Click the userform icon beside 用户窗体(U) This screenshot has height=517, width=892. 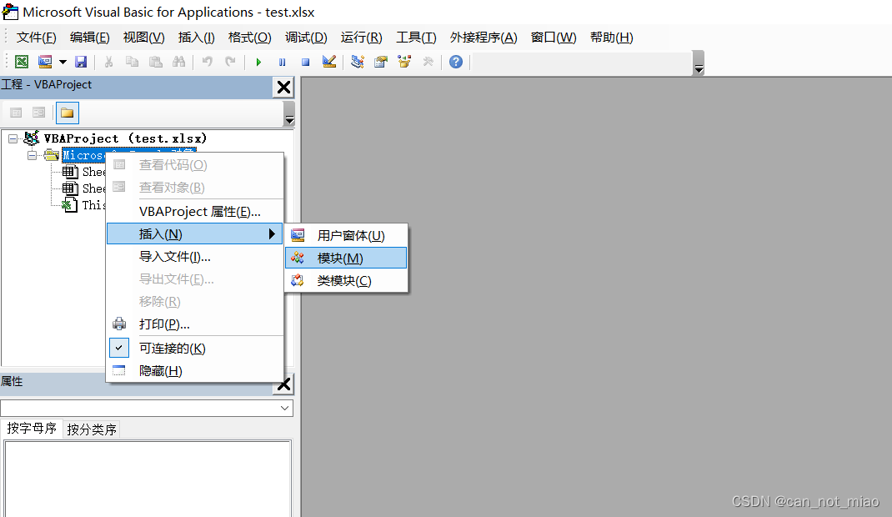pos(298,235)
